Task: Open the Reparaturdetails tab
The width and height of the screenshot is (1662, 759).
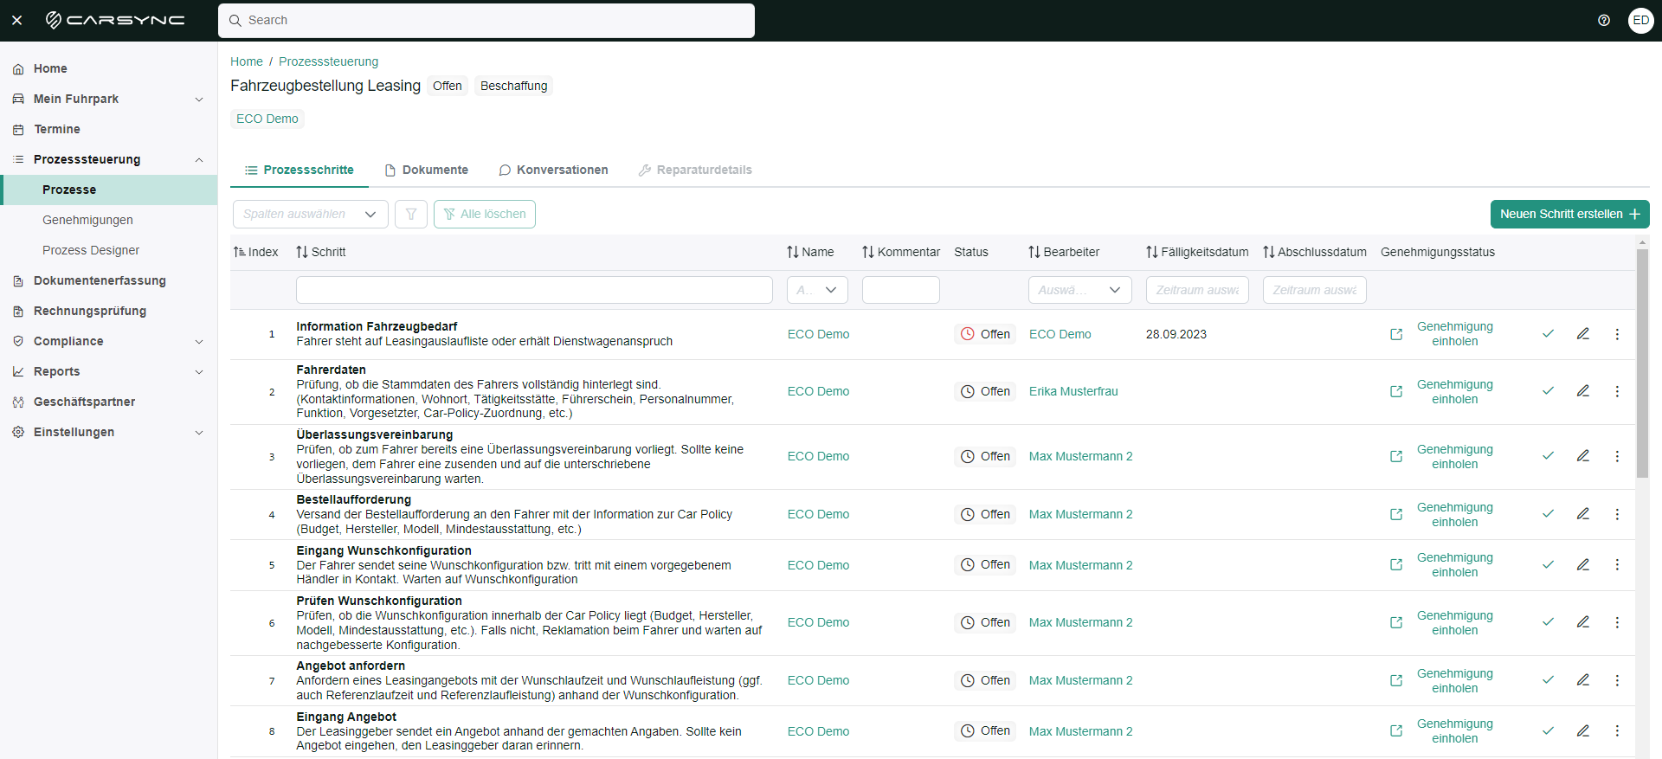Action: [x=695, y=170]
